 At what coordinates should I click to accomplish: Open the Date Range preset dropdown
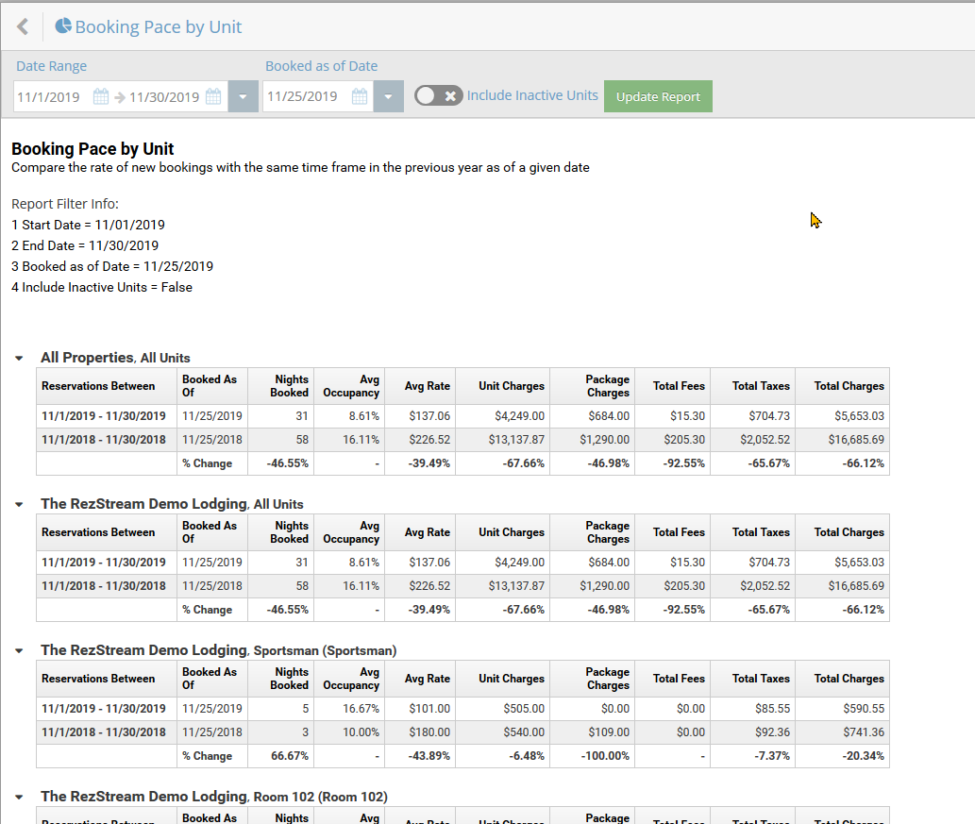point(243,96)
